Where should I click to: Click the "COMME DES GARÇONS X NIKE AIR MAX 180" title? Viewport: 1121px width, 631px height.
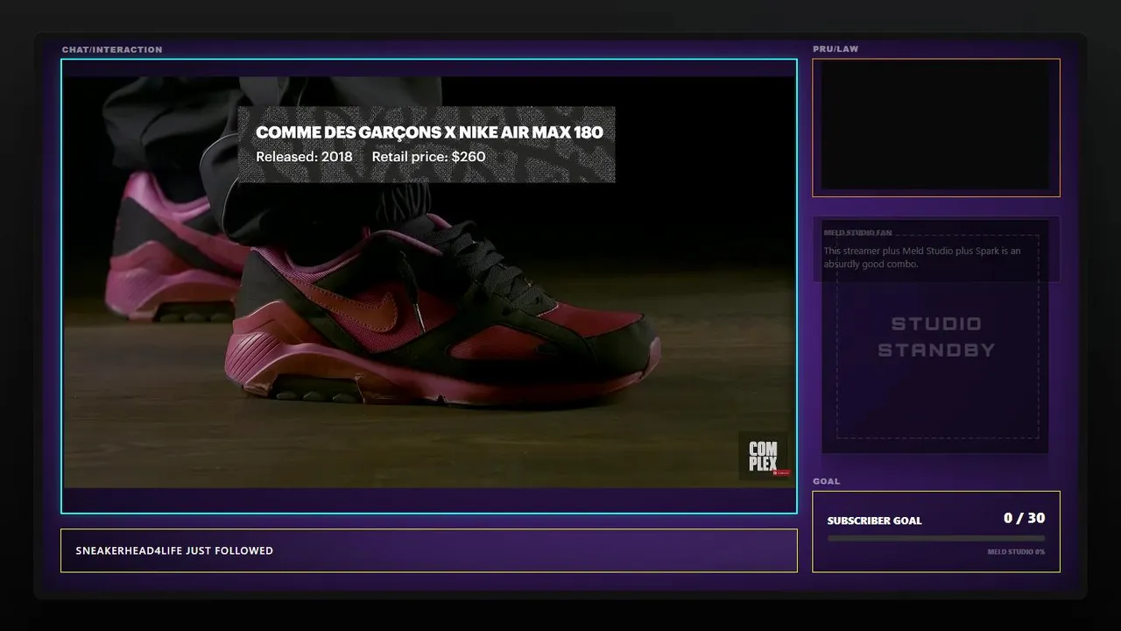(429, 132)
